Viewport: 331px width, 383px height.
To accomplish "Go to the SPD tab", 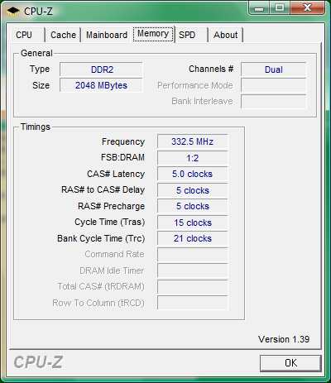I will [191, 35].
